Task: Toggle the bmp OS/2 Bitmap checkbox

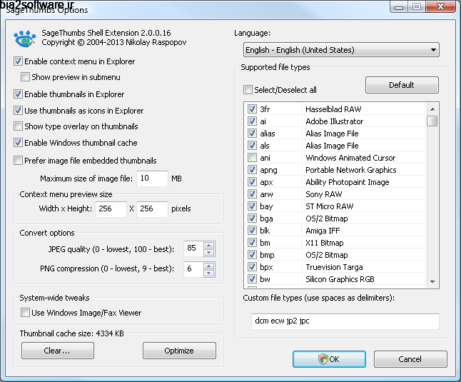Action: 252,255
